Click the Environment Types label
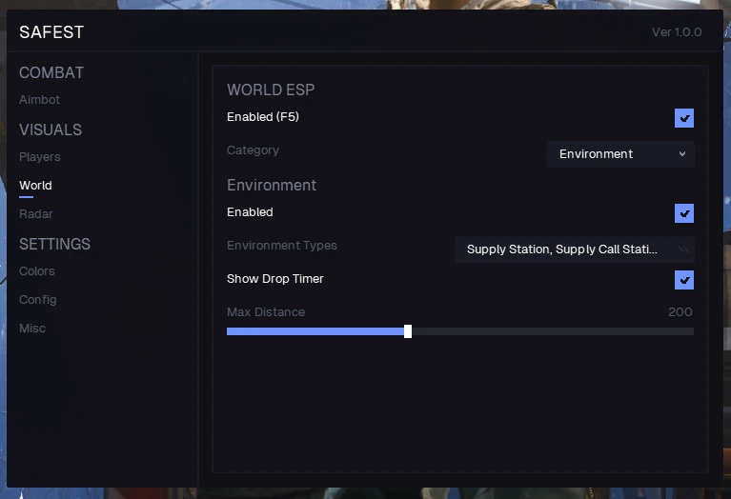The height and width of the screenshot is (499, 731). point(281,246)
